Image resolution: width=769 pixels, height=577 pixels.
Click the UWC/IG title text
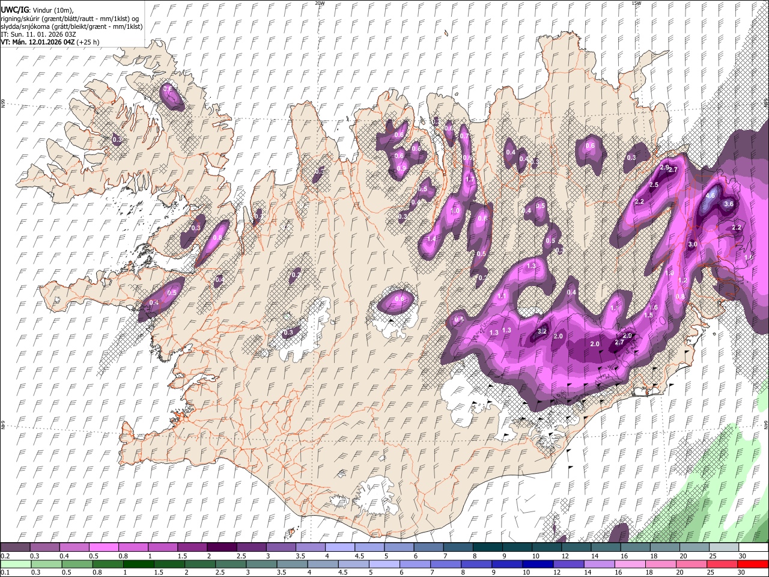[14, 9]
